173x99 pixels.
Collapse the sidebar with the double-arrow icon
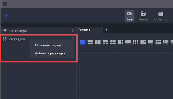(x=7, y=16)
